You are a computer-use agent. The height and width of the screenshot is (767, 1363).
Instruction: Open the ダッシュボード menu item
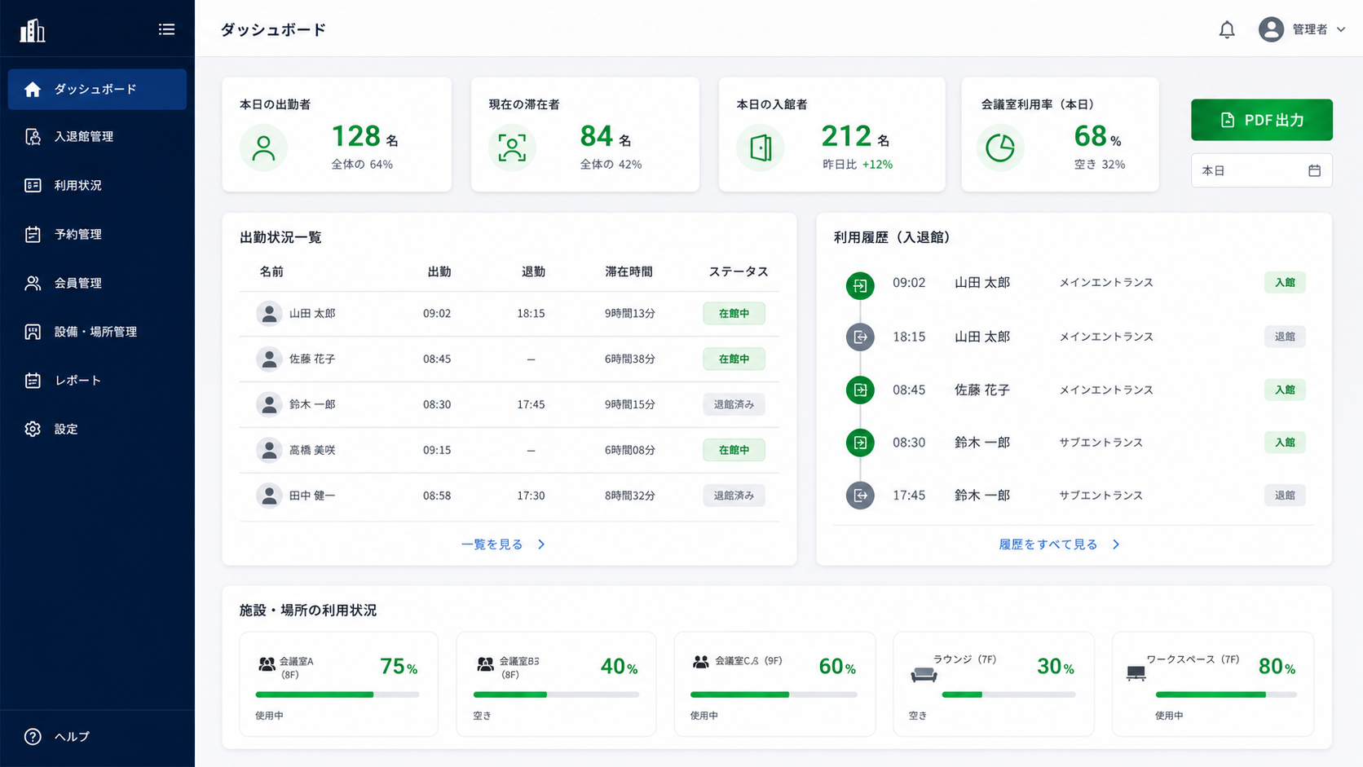pyautogui.click(x=97, y=89)
